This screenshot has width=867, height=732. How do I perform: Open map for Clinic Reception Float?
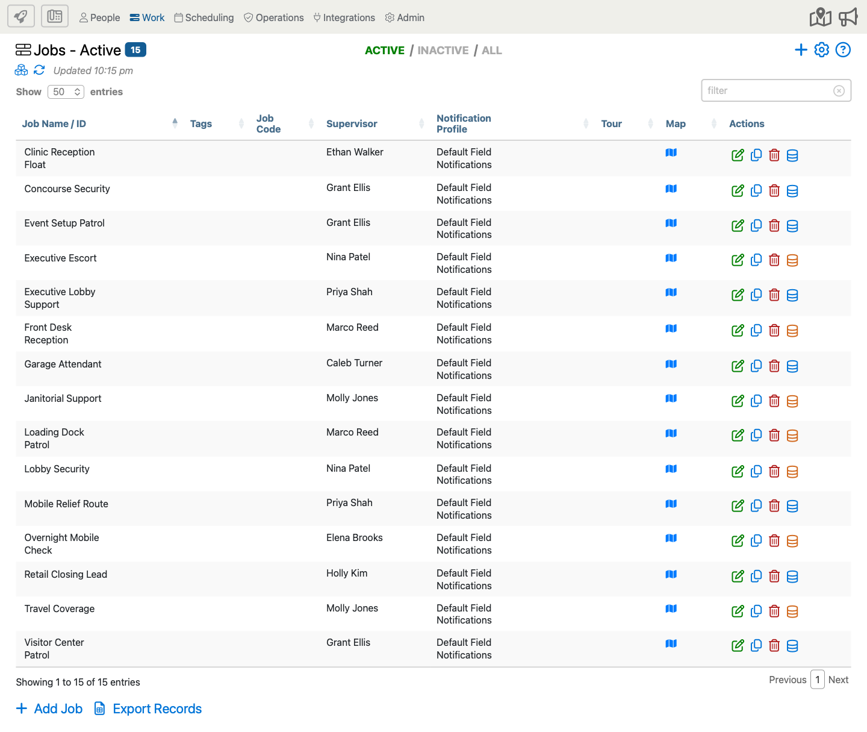pos(671,153)
